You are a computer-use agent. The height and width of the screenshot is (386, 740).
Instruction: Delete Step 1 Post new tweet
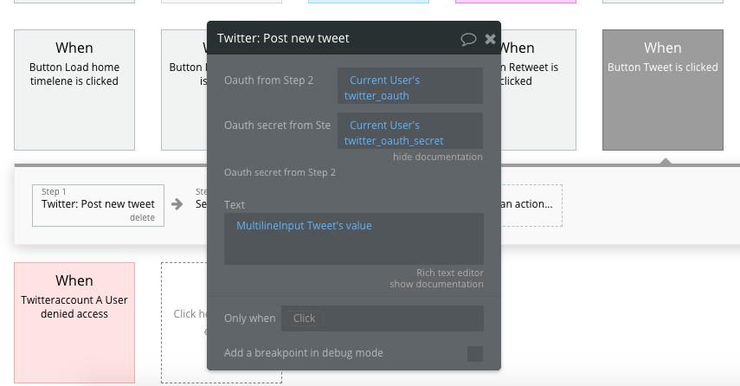(142, 217)
